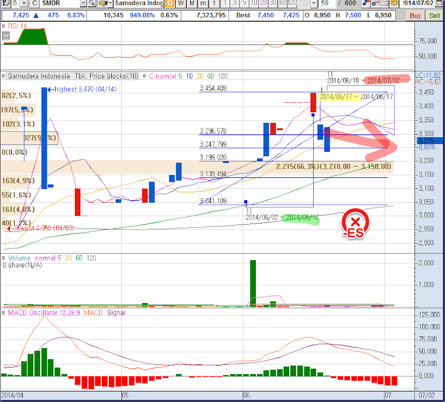
Task: Click the Sell button
Action: (434, 16)
